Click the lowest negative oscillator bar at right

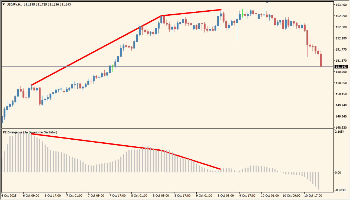318,181
